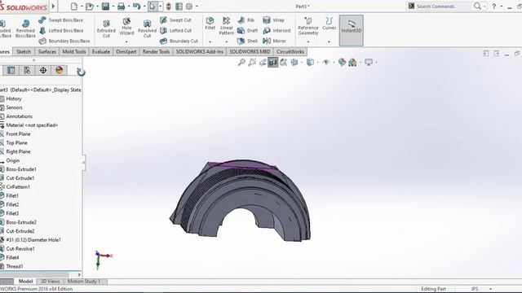Select the Lofted Boss/Base tool
522x293 pixels.
point(61,31)
